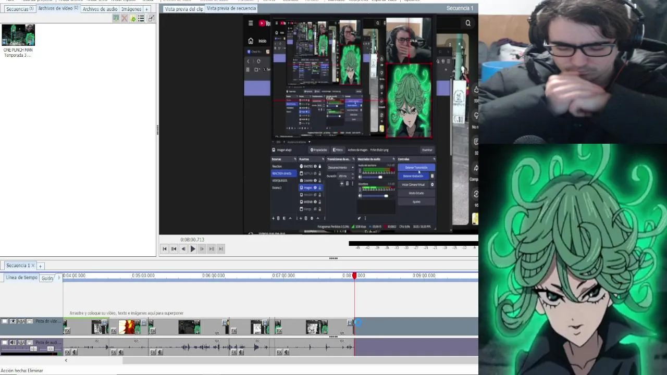Click the ONE PUNCH MAN Temporada 3 file name
667x375 pixels.
[x=18, y=53]
